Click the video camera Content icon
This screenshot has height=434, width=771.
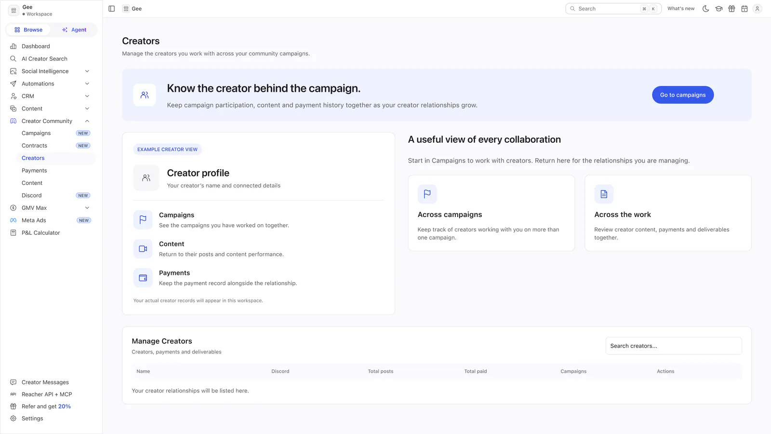(x=143, y=249)
